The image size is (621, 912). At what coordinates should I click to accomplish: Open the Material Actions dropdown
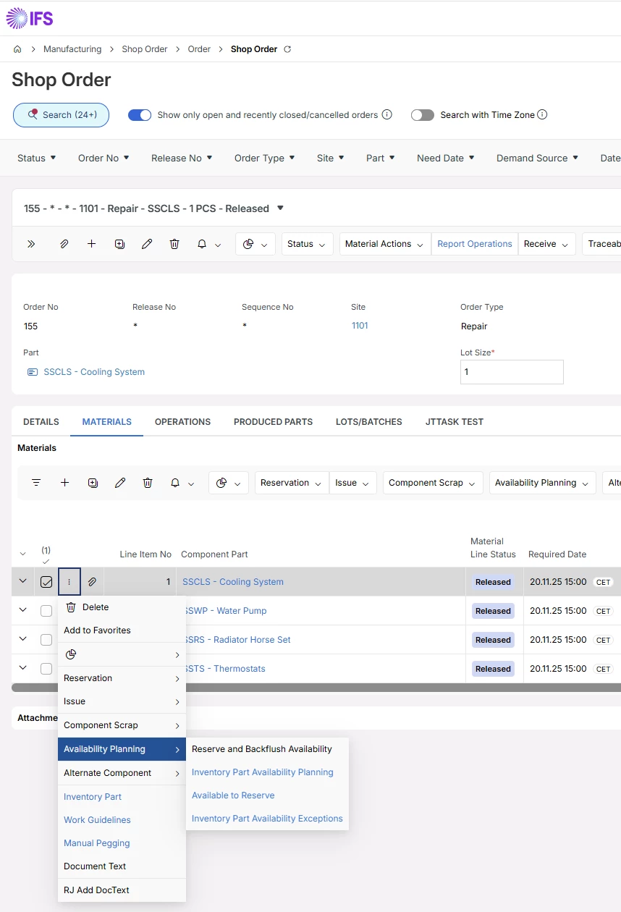tap(384, 244)
